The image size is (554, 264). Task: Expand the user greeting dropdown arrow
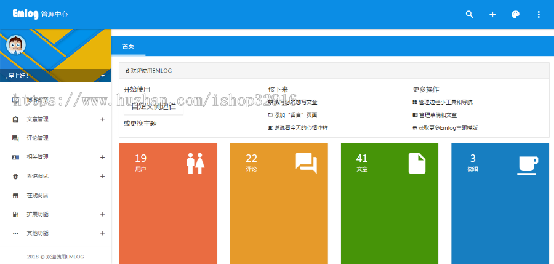click(103, 76)
